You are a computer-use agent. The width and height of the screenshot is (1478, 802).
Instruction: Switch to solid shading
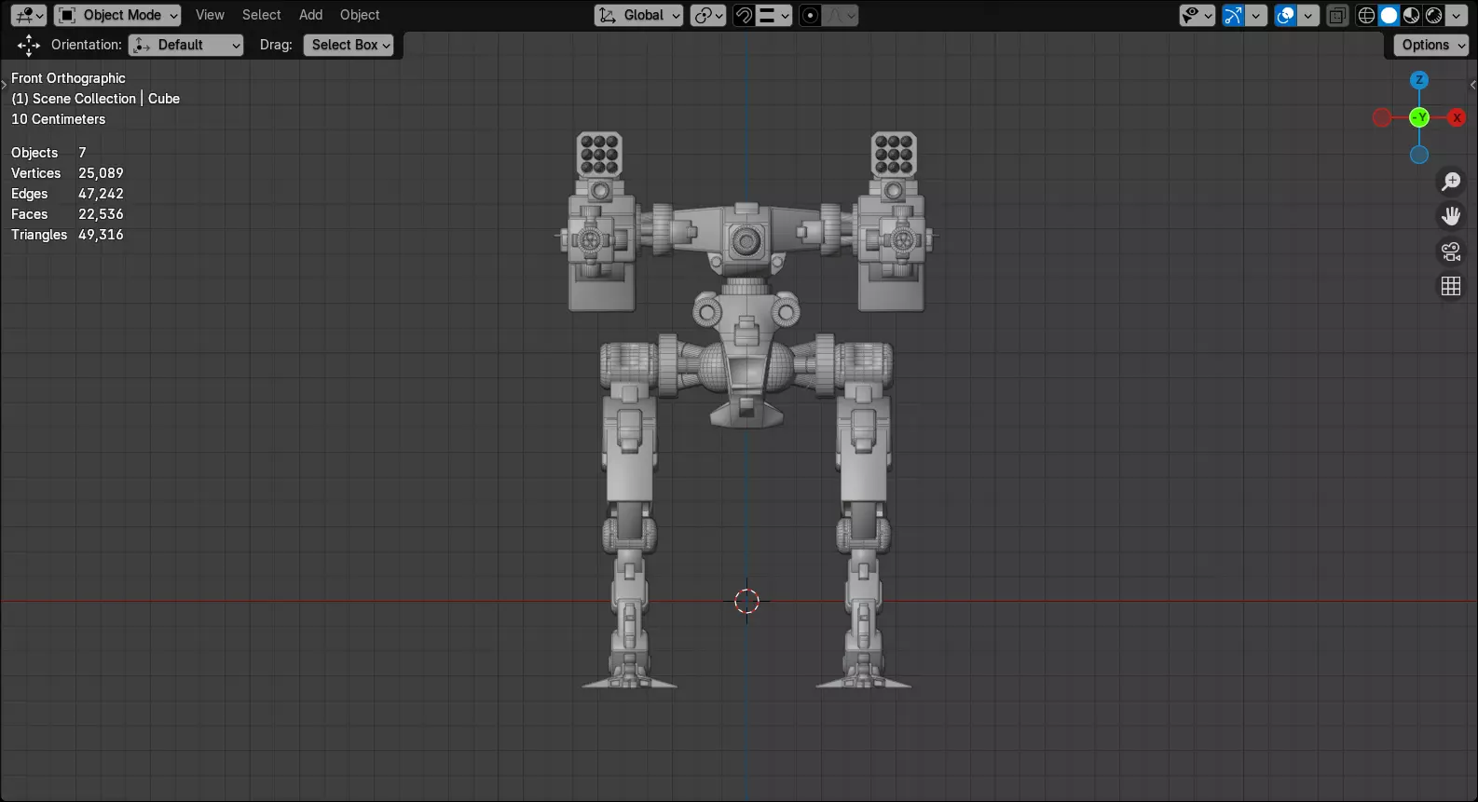click(1389, 15)
